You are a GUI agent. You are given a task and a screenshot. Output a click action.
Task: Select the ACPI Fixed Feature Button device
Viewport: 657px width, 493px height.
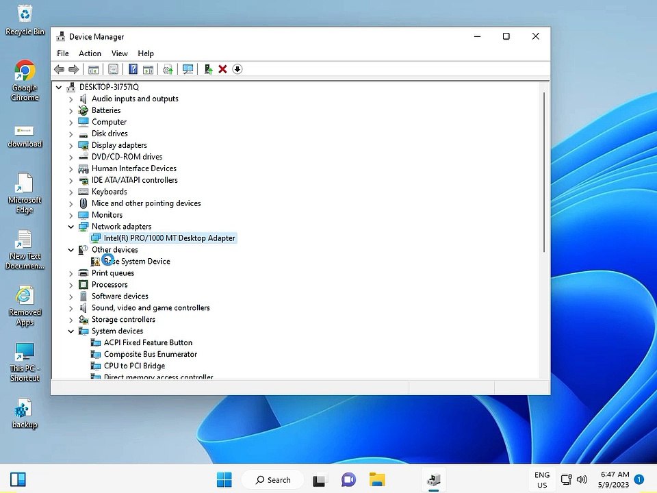tap(148, 342)
